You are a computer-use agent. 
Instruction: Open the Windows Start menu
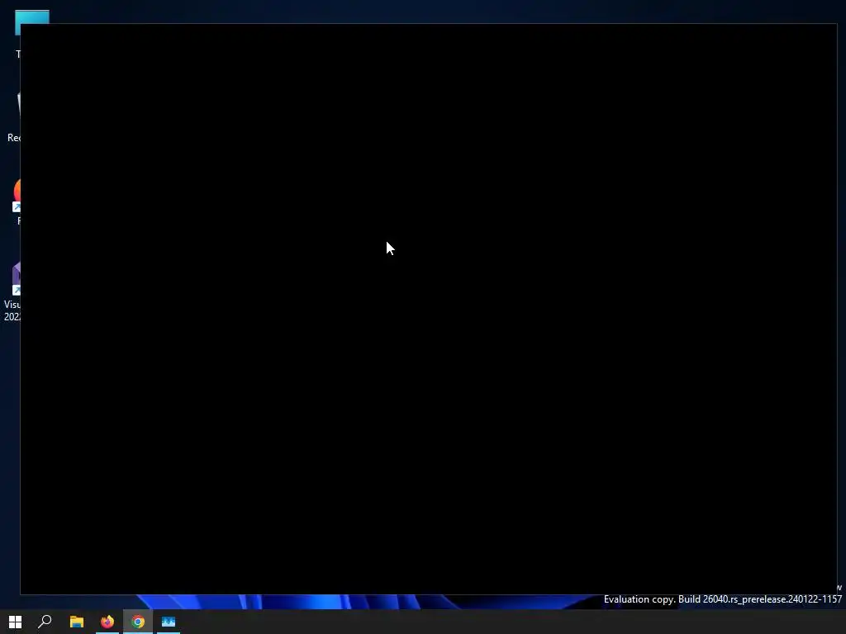pyautogui.click(x=15, y=622)
